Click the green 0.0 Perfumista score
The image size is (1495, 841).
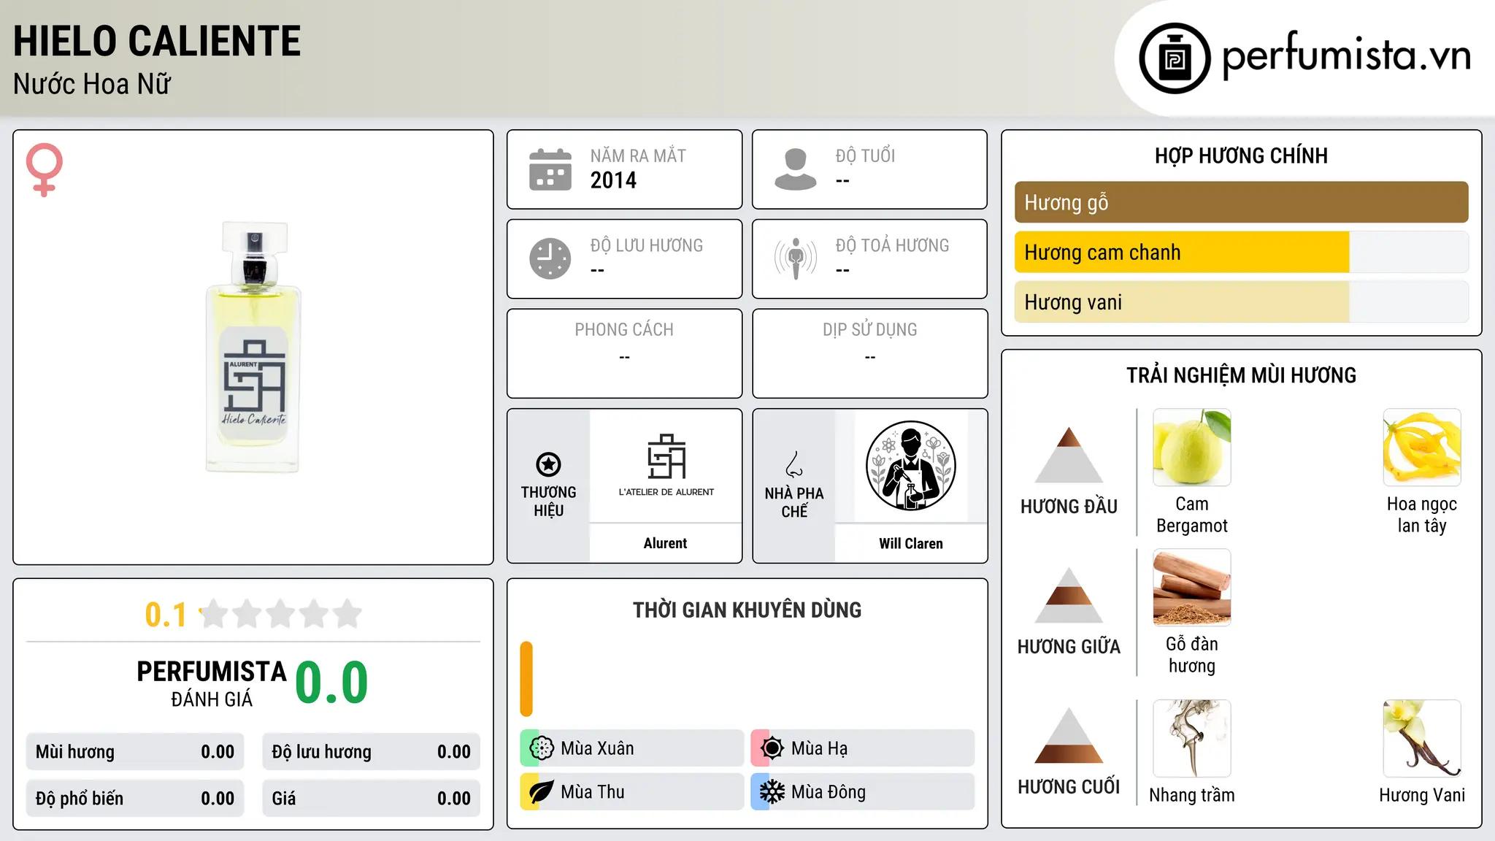(x=331, y=683)
